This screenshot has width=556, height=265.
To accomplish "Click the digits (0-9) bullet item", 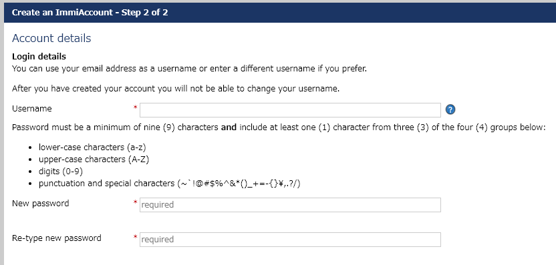I will pos(61,172).
